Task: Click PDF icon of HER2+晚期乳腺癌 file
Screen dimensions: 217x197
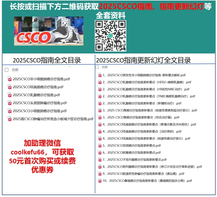Action: pyautogui.click(x=100, y=82)
